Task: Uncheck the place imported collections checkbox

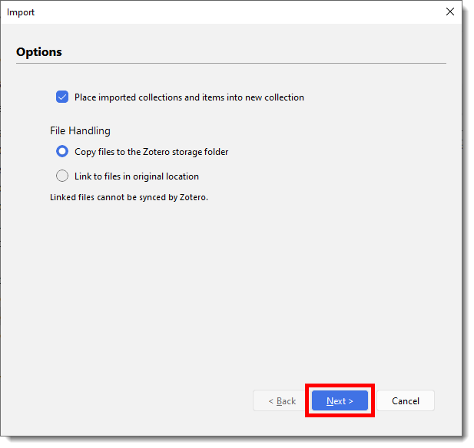Action: coord(63,97)
